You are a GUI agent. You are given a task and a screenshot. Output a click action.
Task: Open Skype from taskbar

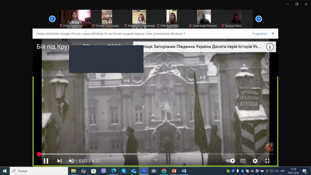(x=124, y=171)
